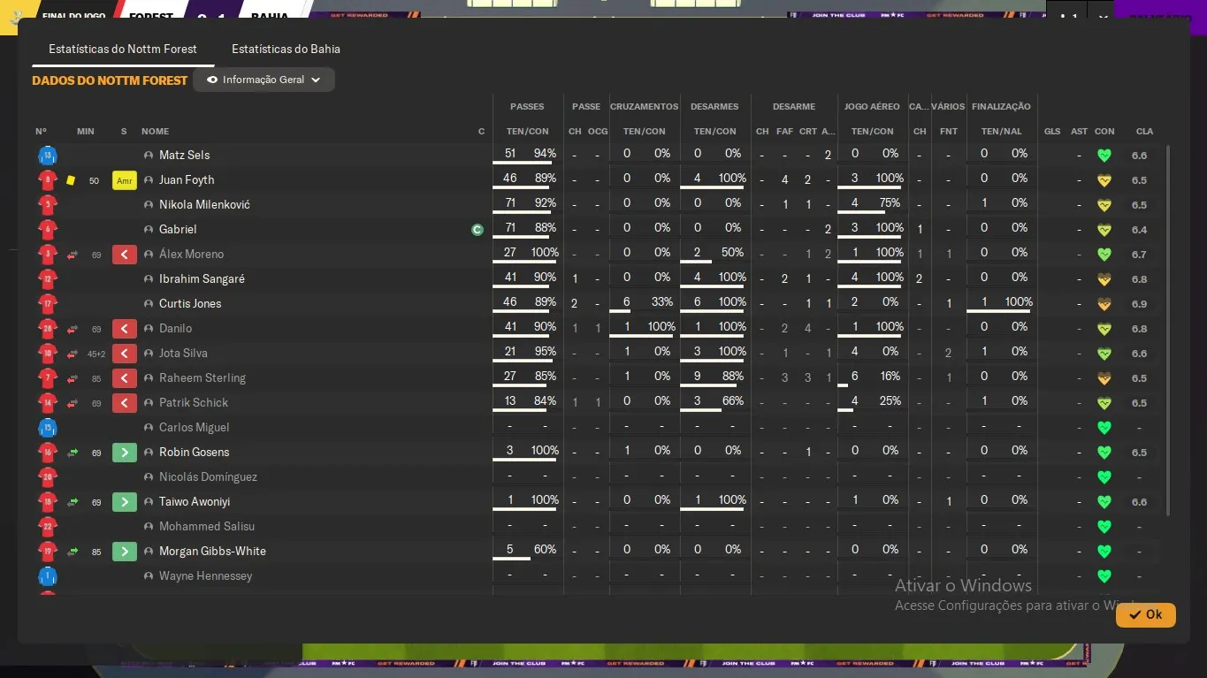Click Mohammed Salisu condition heart icon
The width and height of the screenshot is (1207, 678).
1104,527
